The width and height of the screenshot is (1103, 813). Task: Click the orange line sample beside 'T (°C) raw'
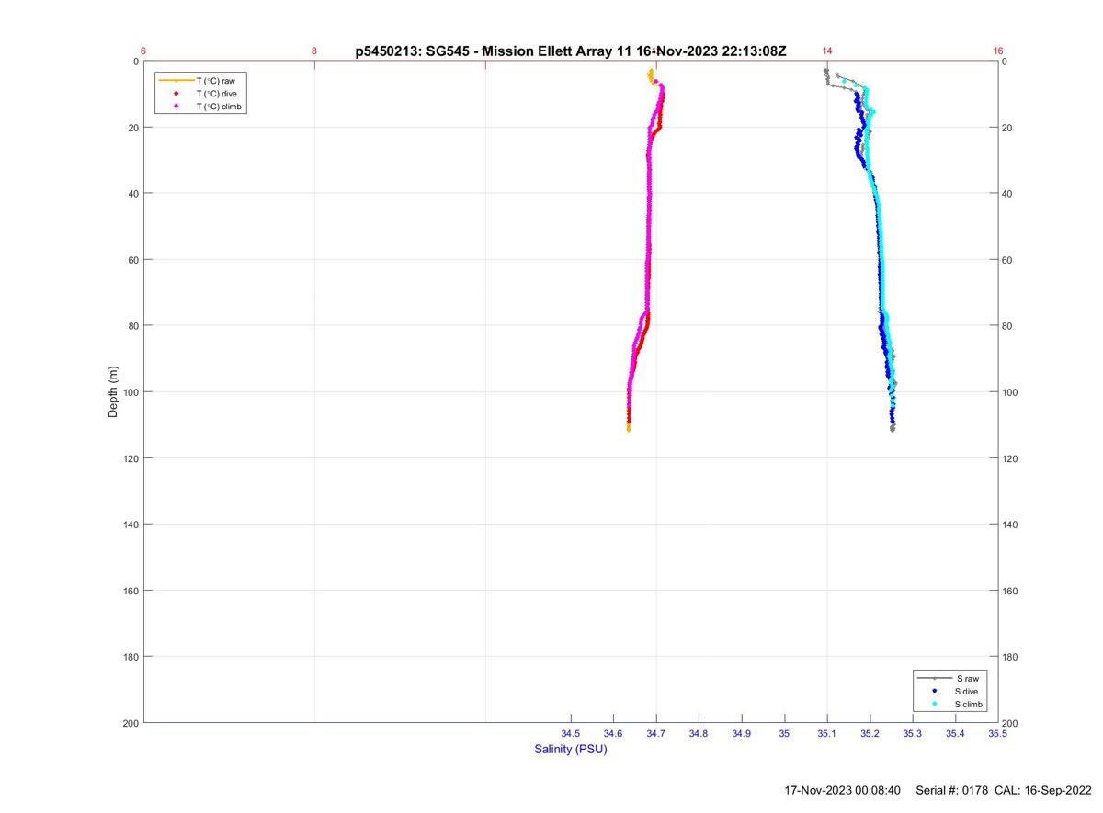click(x=176, y=81)
